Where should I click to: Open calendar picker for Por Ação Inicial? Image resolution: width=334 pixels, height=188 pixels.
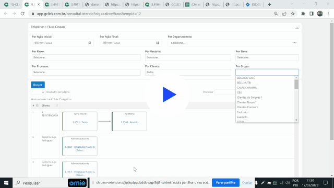coord(90,43)
